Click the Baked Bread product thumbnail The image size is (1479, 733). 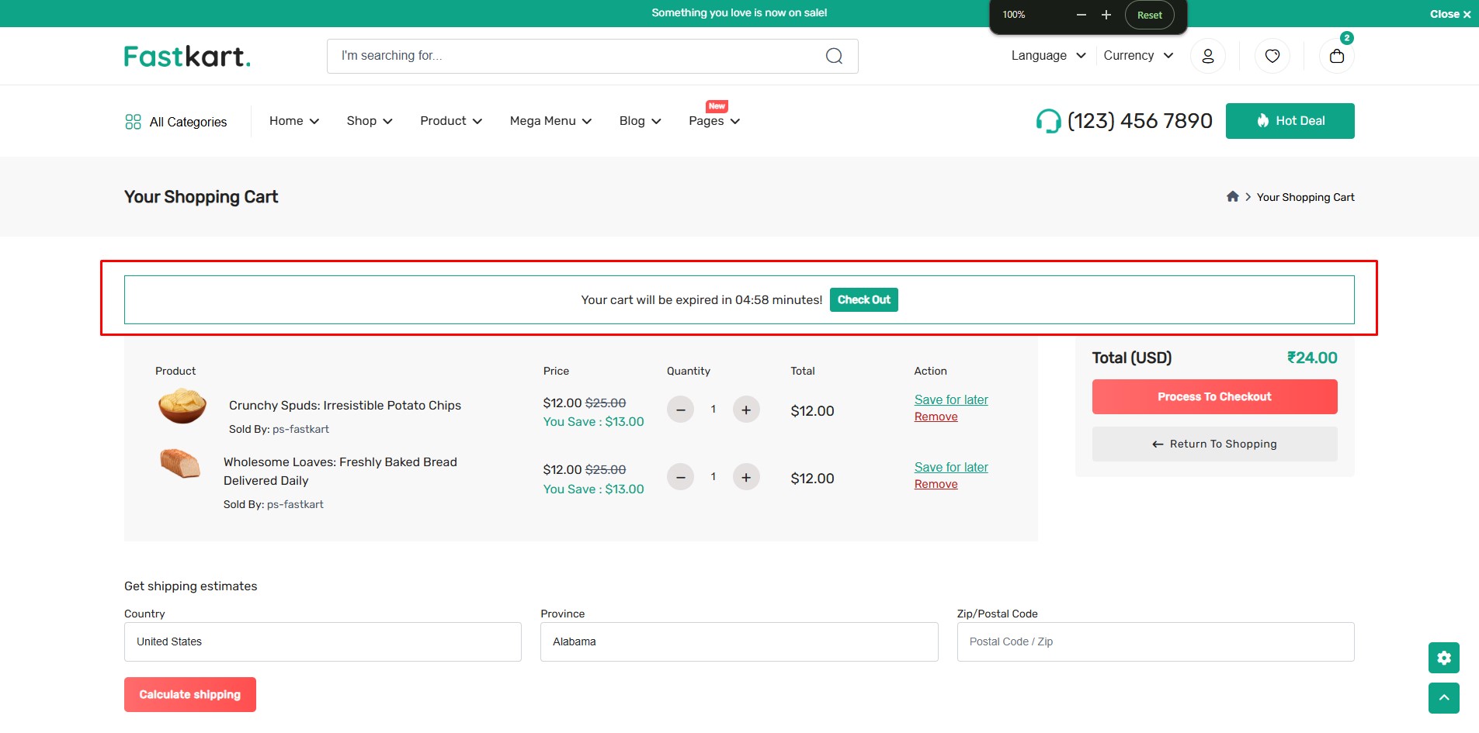click(x=180, y=463)
